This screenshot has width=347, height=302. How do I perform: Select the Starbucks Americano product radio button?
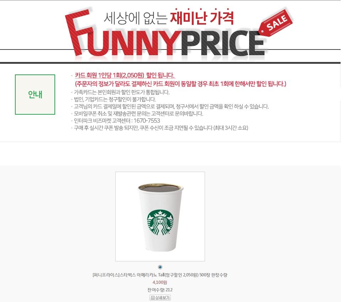(x=160, y=267)
